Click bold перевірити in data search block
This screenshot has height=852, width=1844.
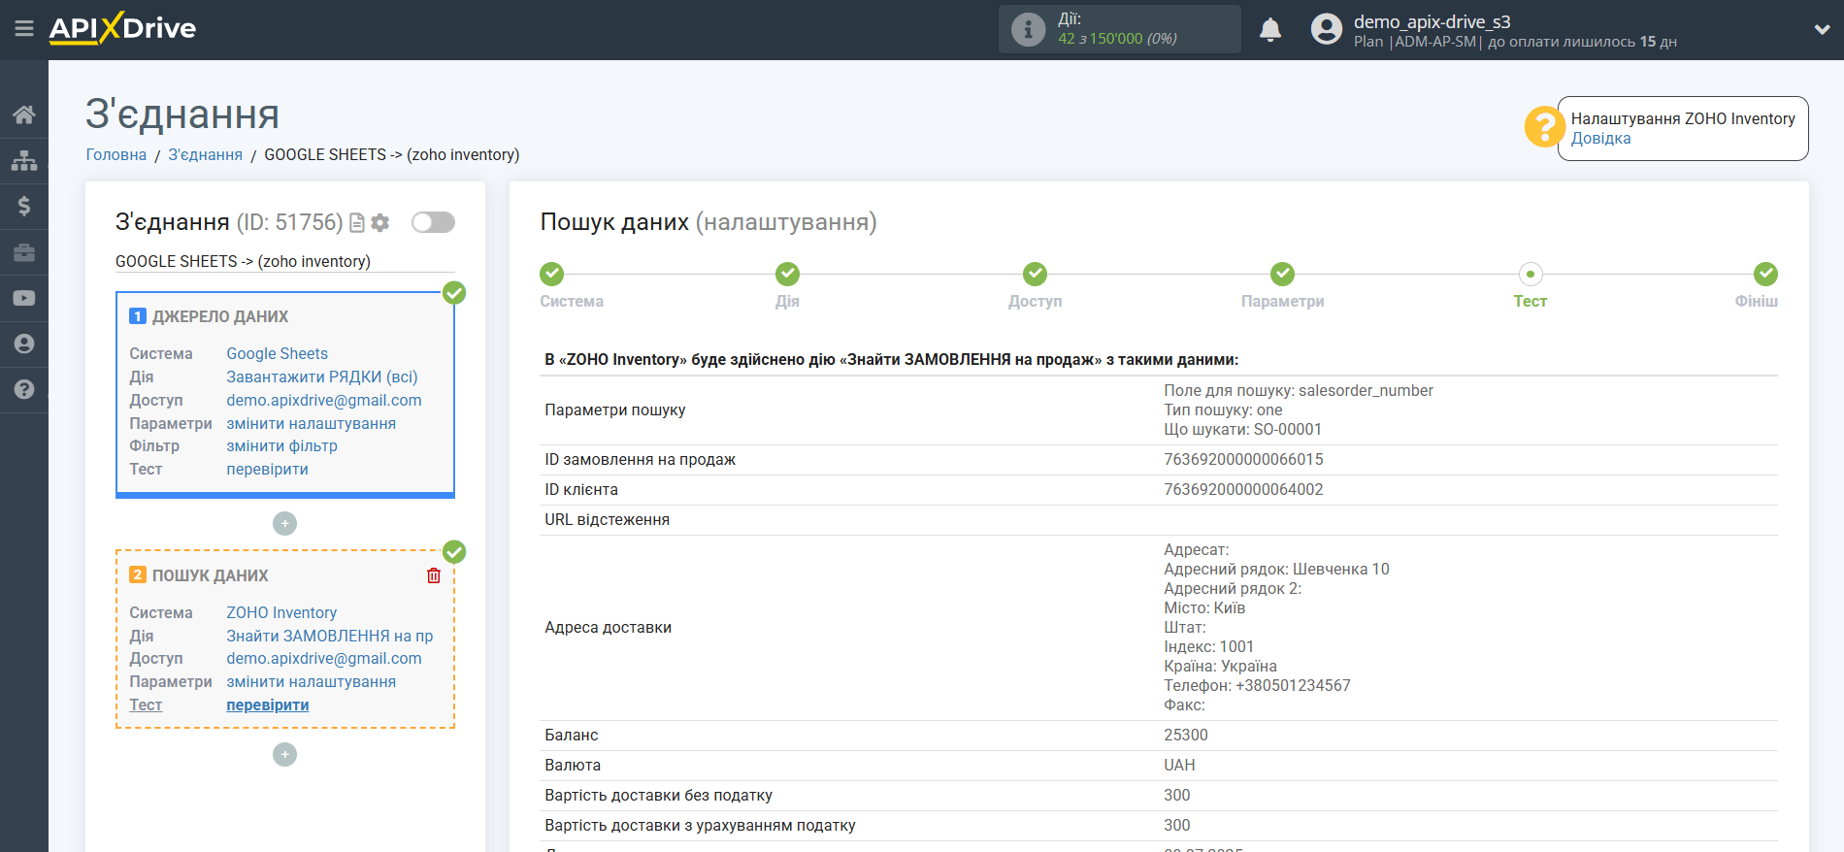click(x=268, y=705)
